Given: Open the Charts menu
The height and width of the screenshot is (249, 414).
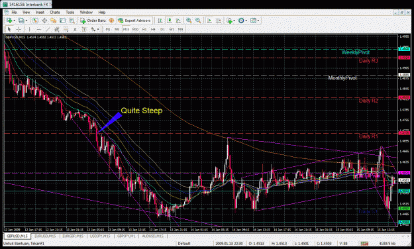Looking at the screenshot, I should pyautogui.click(x=55, y=12).
